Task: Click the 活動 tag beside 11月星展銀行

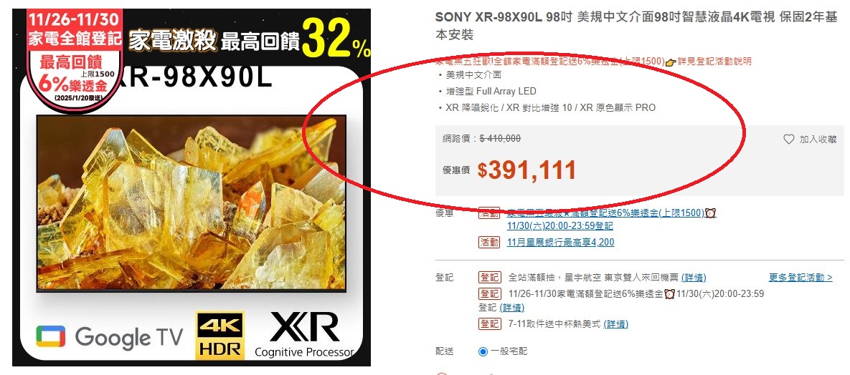Action: (489, 242)
